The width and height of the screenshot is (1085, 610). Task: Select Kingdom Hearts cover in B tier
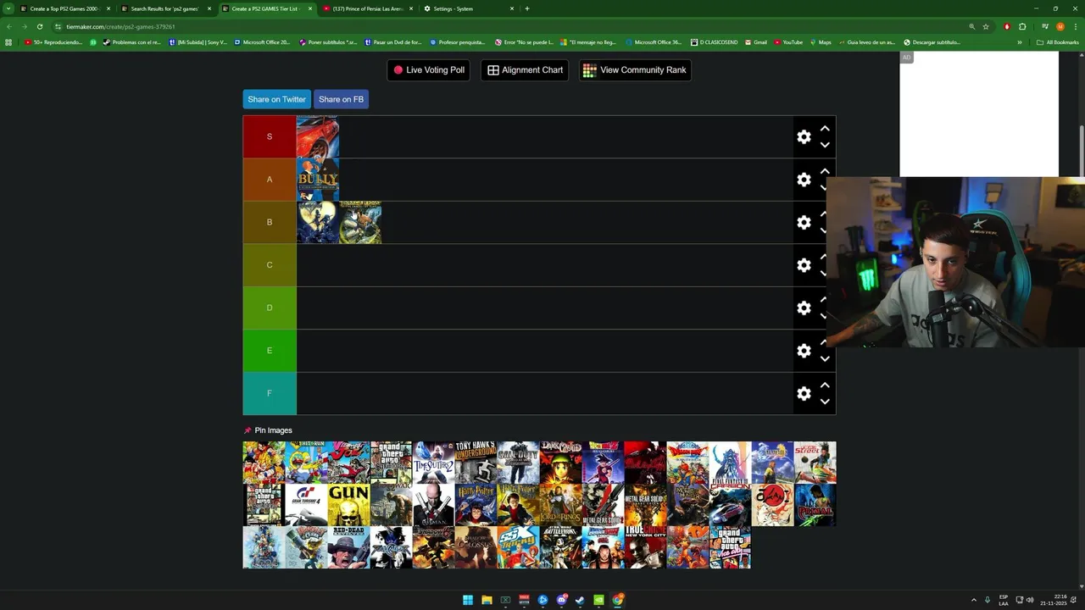[318, 222]
